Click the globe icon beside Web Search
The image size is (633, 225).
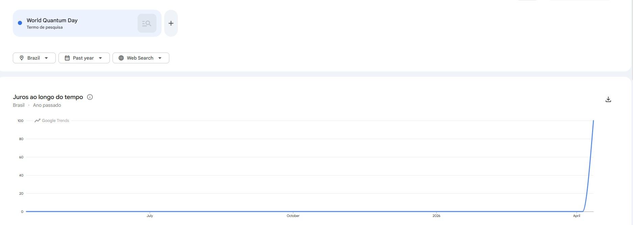(x=121, y=58)
